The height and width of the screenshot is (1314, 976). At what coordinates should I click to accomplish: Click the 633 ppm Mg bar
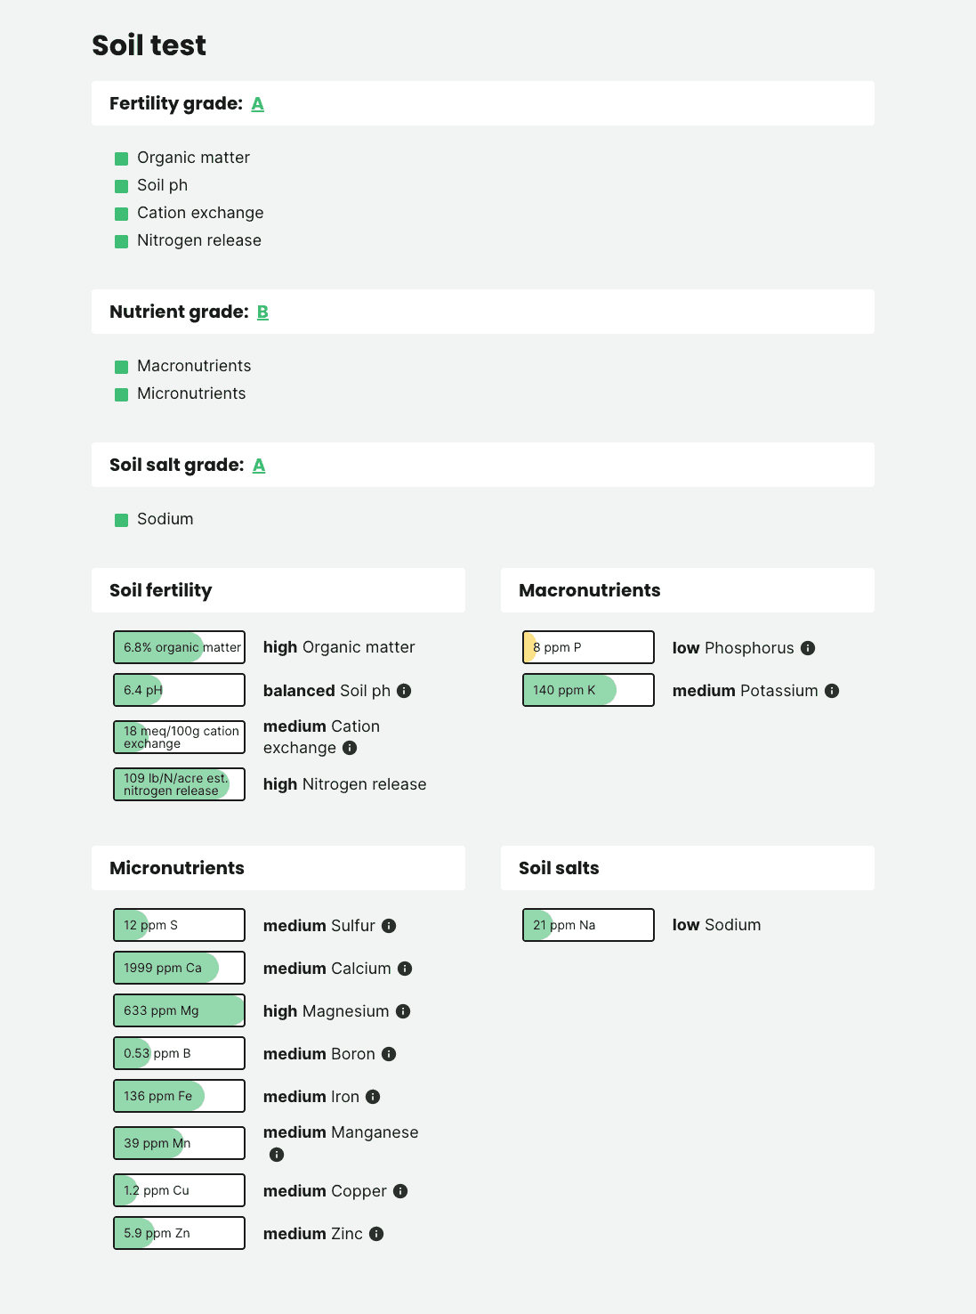(179, 1010)
